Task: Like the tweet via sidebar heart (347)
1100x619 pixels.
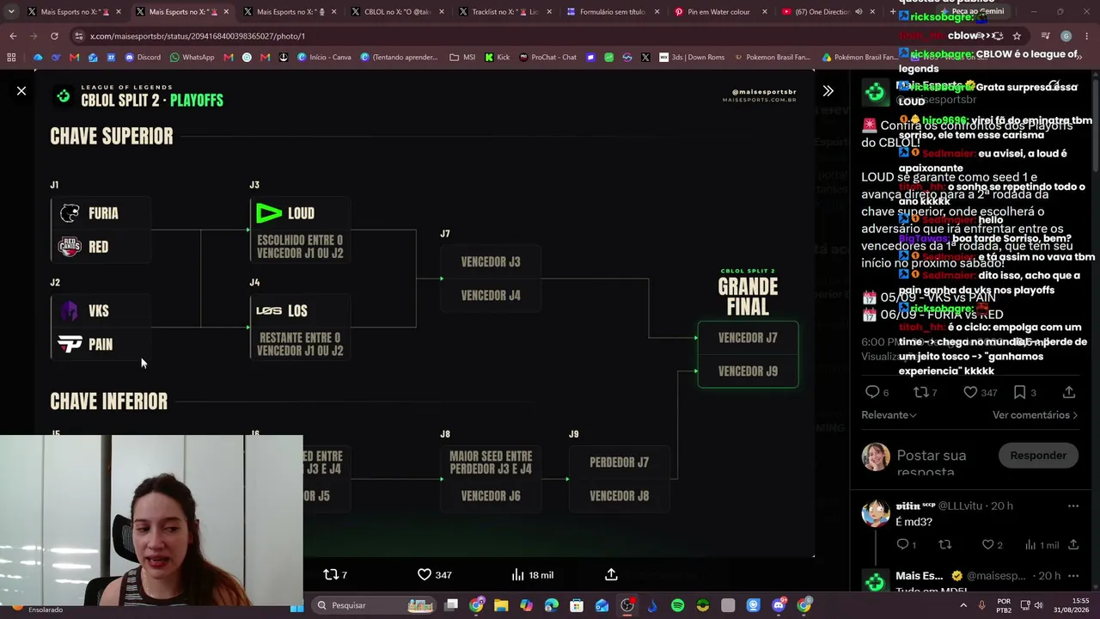Action: click(980, 392)
